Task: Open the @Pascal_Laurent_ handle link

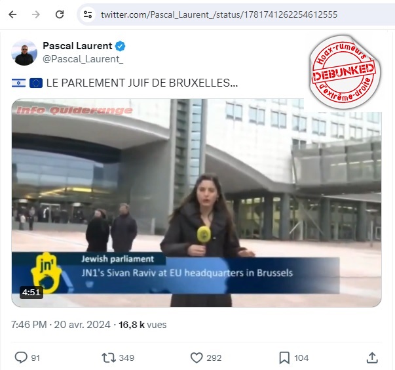Action: point(83,59)
